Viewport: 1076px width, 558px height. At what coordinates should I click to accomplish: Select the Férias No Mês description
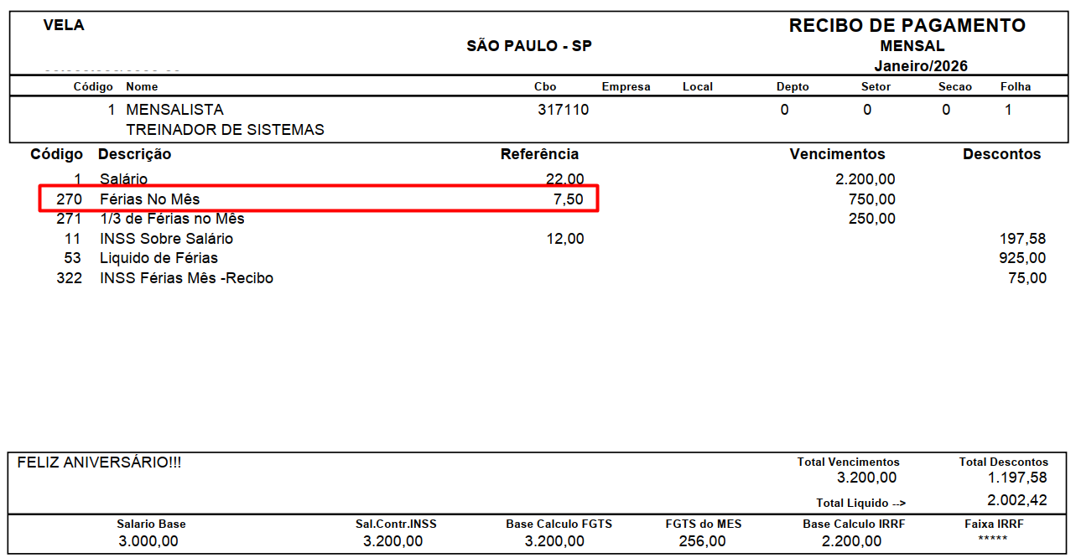(x=150, y=199)
